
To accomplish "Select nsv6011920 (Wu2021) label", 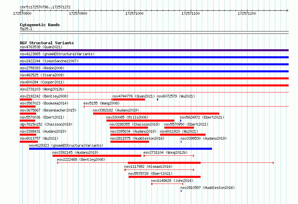I will pyautogui.click(x=179, y=131).
